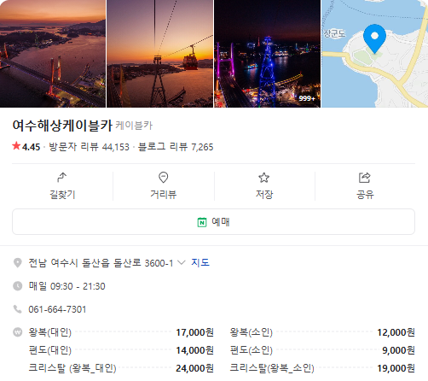Click the 장군도 label on the map
Image resolution: width=428 pixels, height=381 pixels.
[x=334, y=33]
